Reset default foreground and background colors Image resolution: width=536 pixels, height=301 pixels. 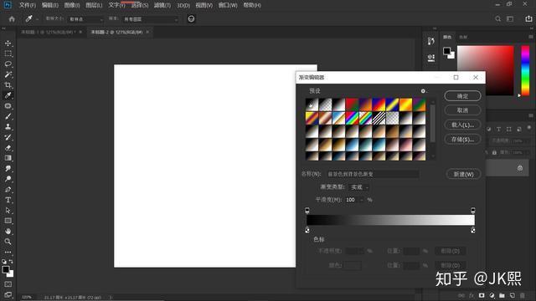(x=3, y=262)
